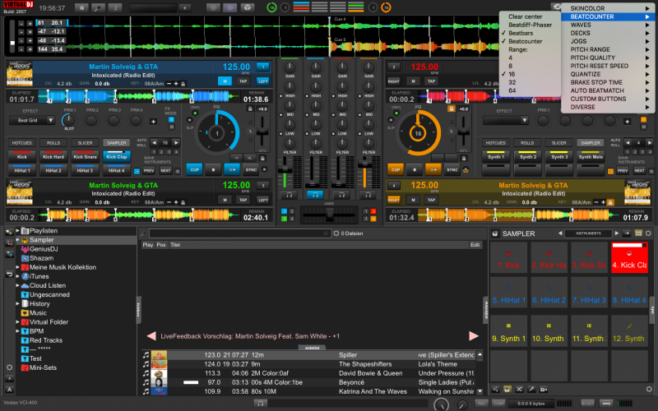The height and width of the screenshot is (411, 658).
Task: Expand Cloud Listen tree node
Action: 17,285
